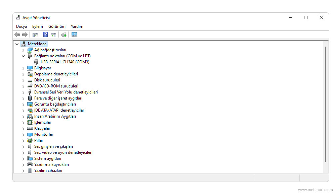Select Yazdırma kuyrukları label
336x193 pixels.
51,165
